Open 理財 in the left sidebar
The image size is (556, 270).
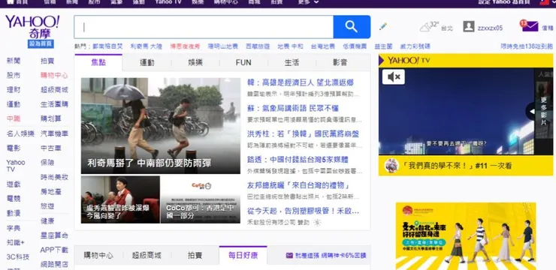14,90
